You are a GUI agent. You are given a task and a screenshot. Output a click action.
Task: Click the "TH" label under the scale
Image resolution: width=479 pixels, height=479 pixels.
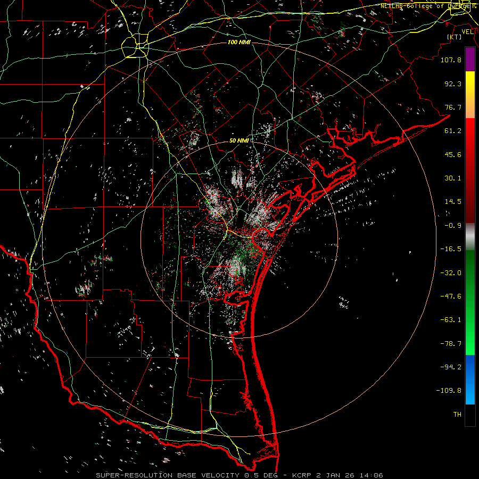click(x=457, y=415)
